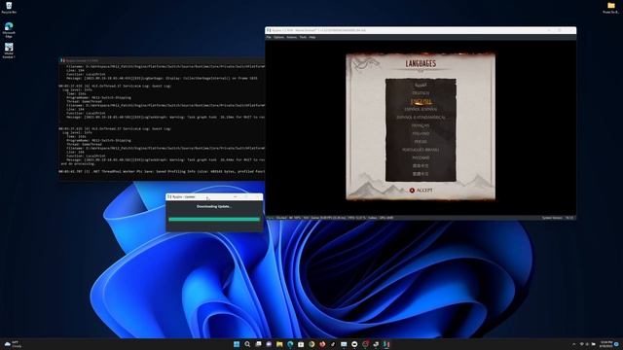The height and width of the screenshot is (350, 623).
Task: Launch Microsoft Edge from the taskbar
Action: click(290, 344)
